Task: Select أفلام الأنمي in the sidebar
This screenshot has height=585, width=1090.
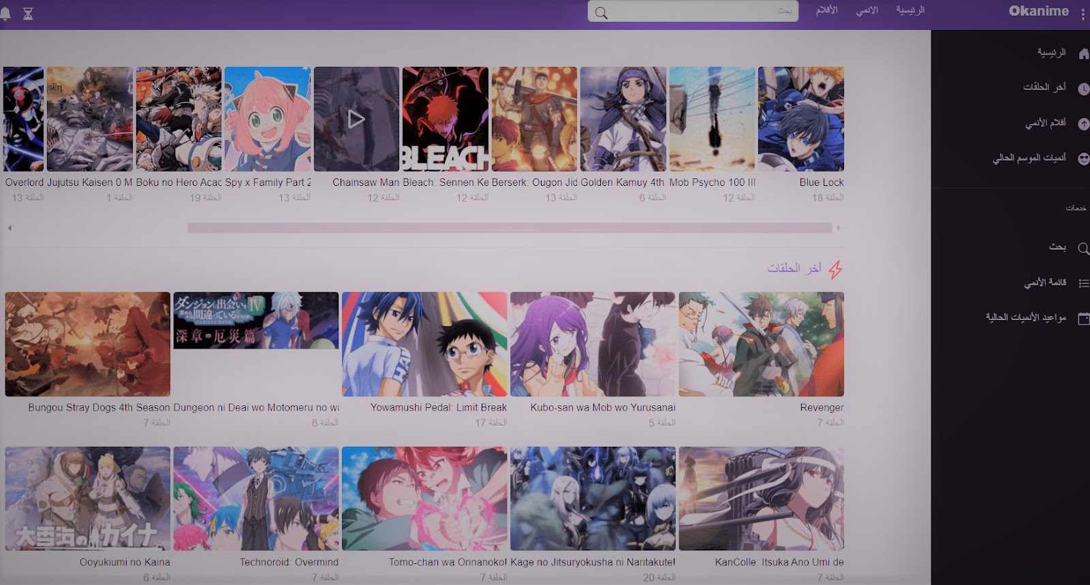Action: click(x=1046, y=123)
